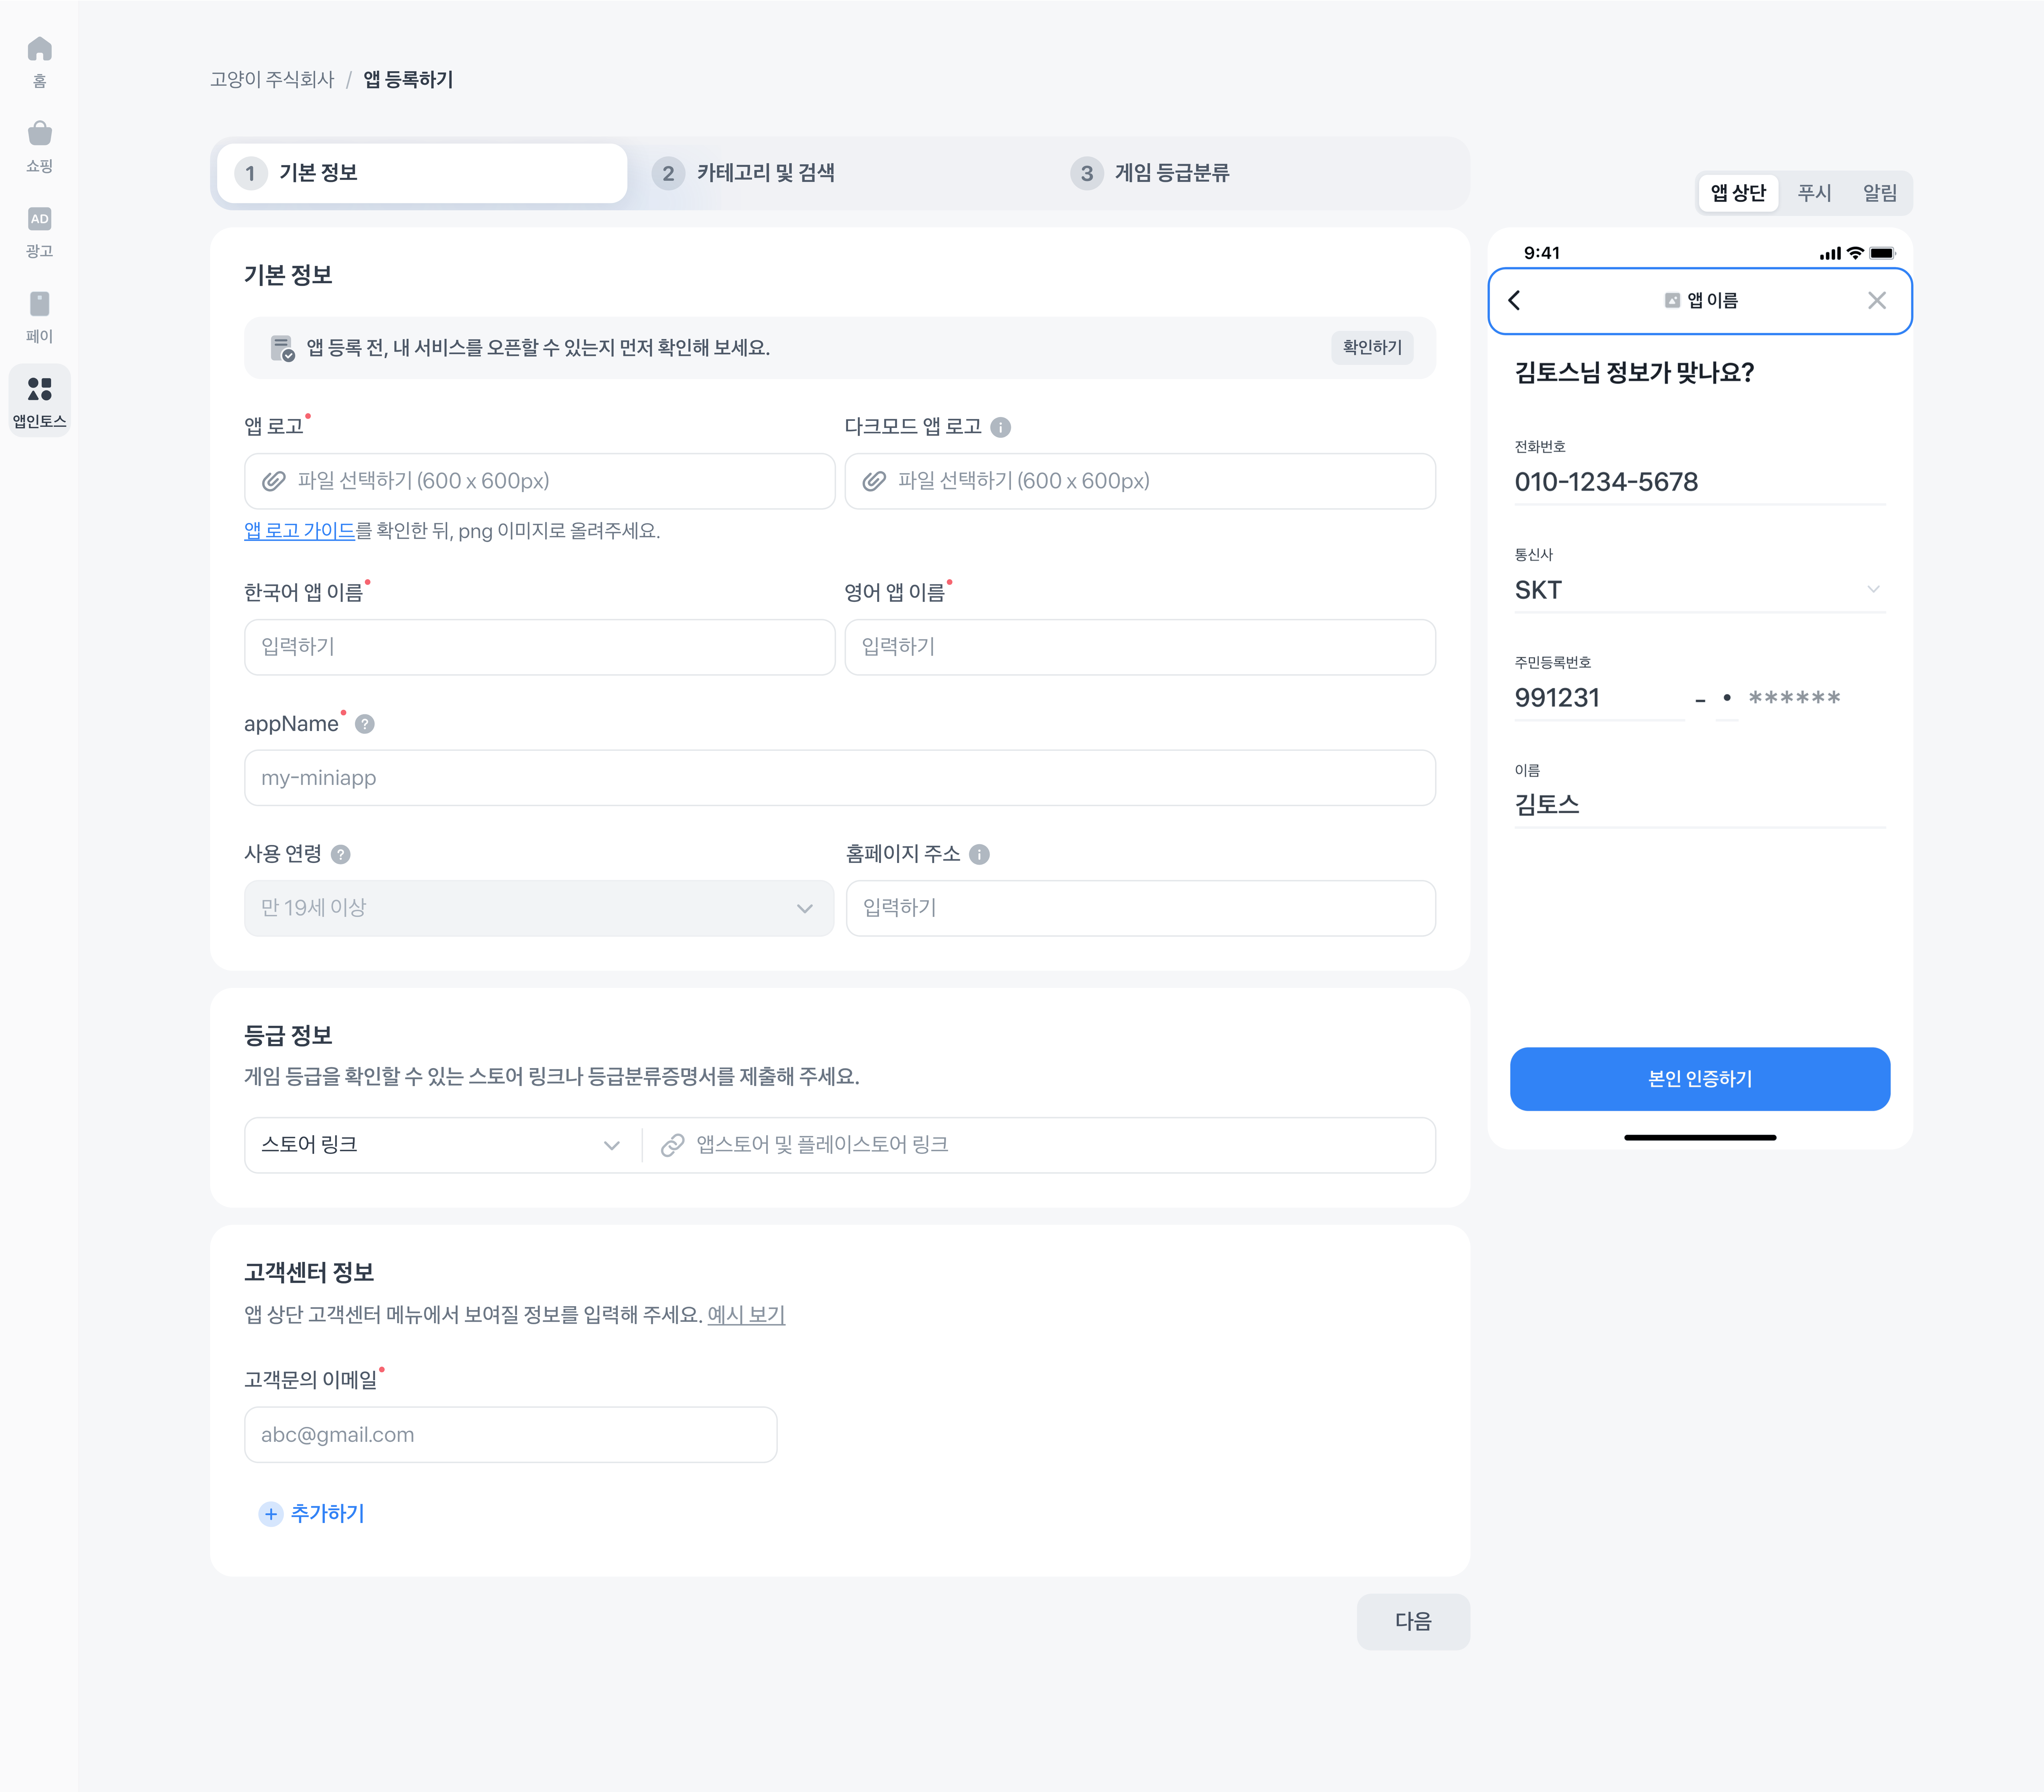Click help icon next to 사용 연령
This screenshot has height=1792, width=2044.
(x=340, y=855)
